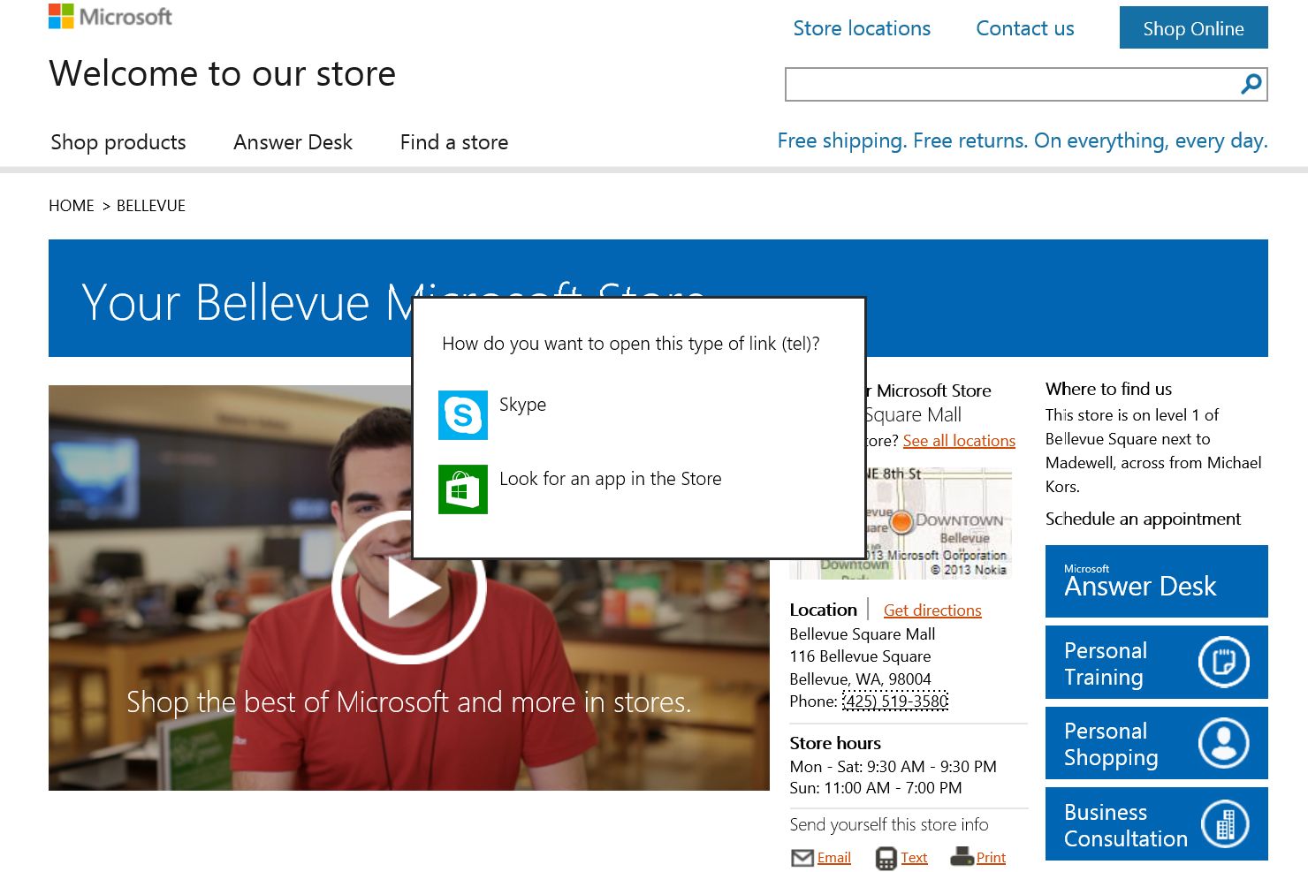This screenshot has height=872, width=1308.
Task: Click 'Sun: 11:00 AM - 7:00 PM' text
Action: (x=876, y=788)
